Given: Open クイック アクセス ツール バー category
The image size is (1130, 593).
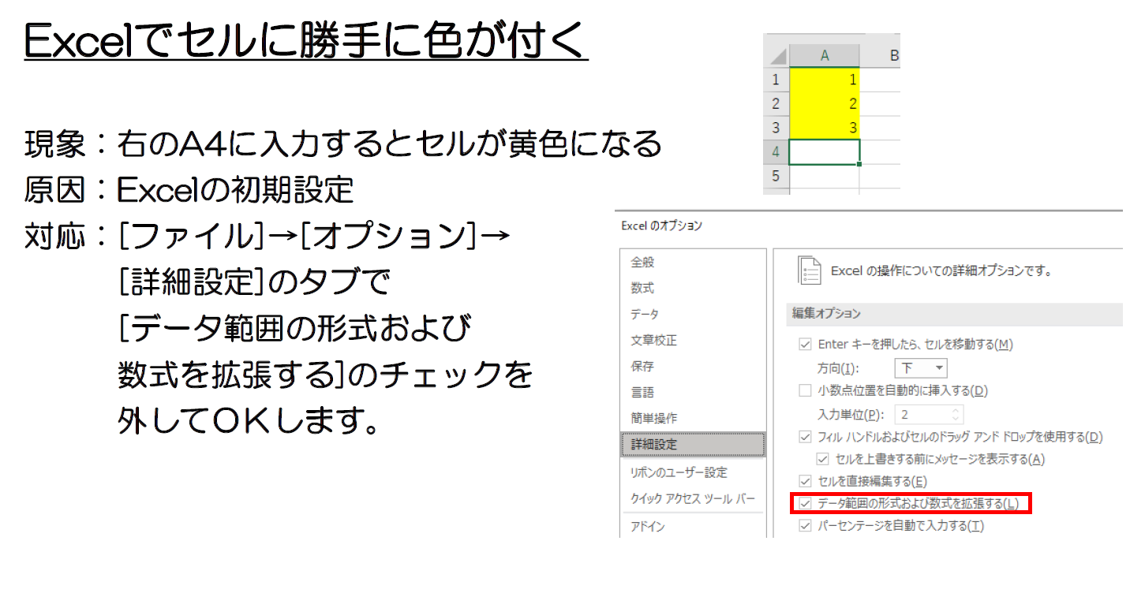Looking at the screenshot, I should 692,499.
